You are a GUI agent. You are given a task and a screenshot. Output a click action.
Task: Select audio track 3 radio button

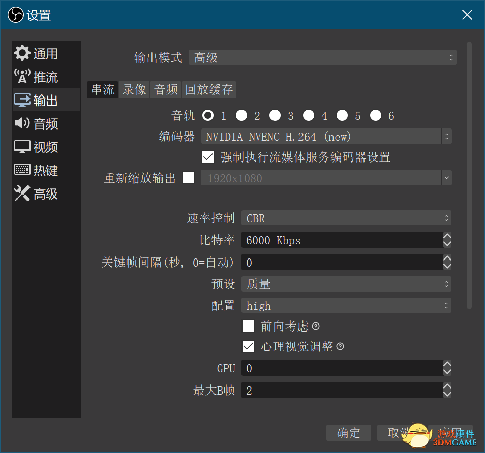pyautogui.click(x=275, y=116)
